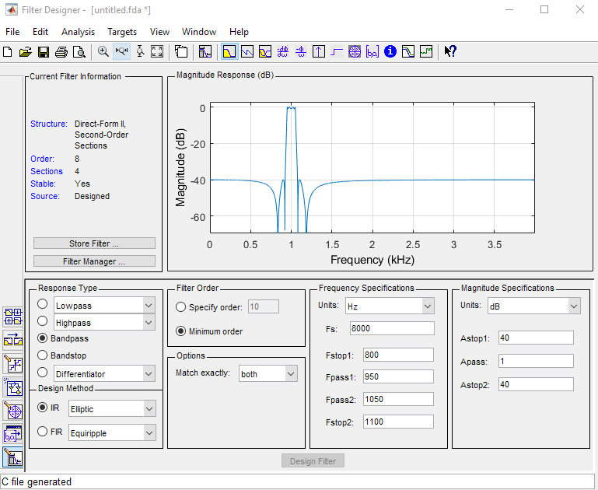
Task: Select the Design Filter sidebar panel
Action: pos(13,457)
